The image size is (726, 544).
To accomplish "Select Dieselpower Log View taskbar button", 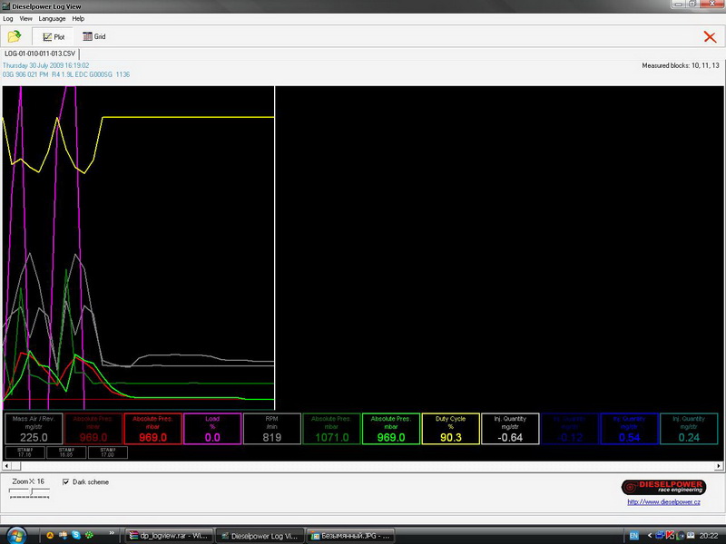I will point(260,536).
